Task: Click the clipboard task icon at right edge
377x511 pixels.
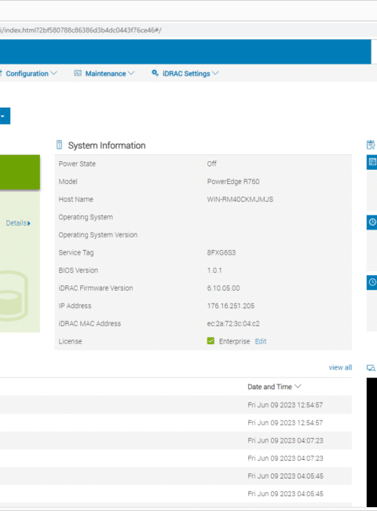Action: tap(371, 145)
